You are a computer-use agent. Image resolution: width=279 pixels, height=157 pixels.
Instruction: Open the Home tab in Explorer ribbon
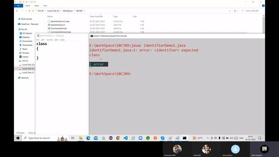(27, 6)
